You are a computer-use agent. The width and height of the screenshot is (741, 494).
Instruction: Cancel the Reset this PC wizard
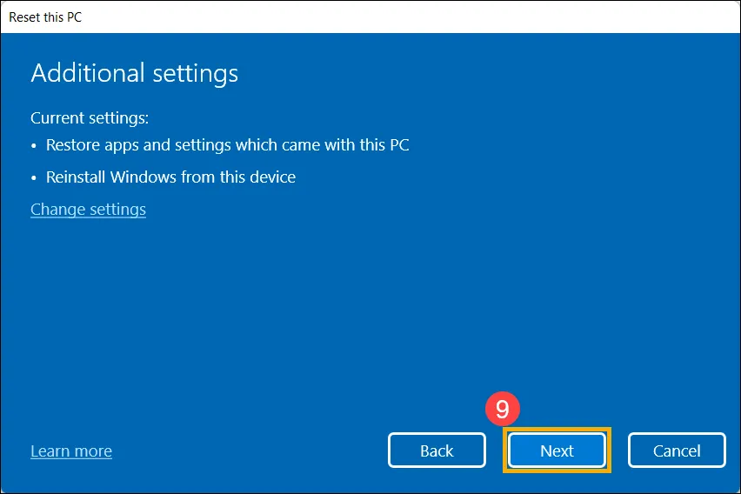677,451
